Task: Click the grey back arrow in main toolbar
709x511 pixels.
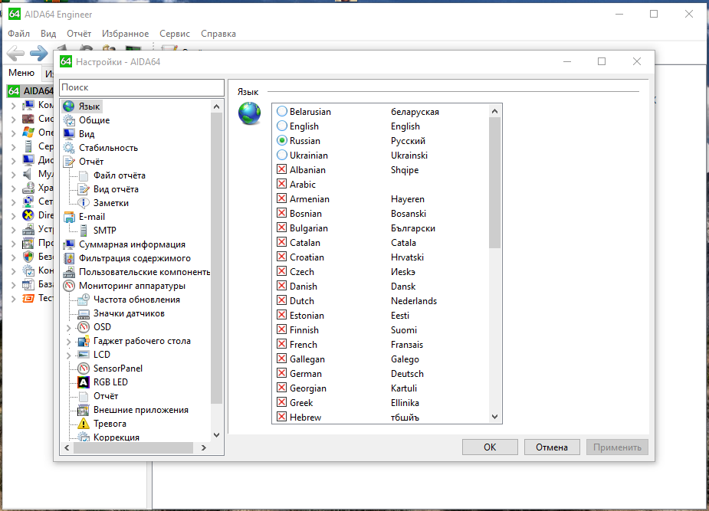Action: click(16, 54)
